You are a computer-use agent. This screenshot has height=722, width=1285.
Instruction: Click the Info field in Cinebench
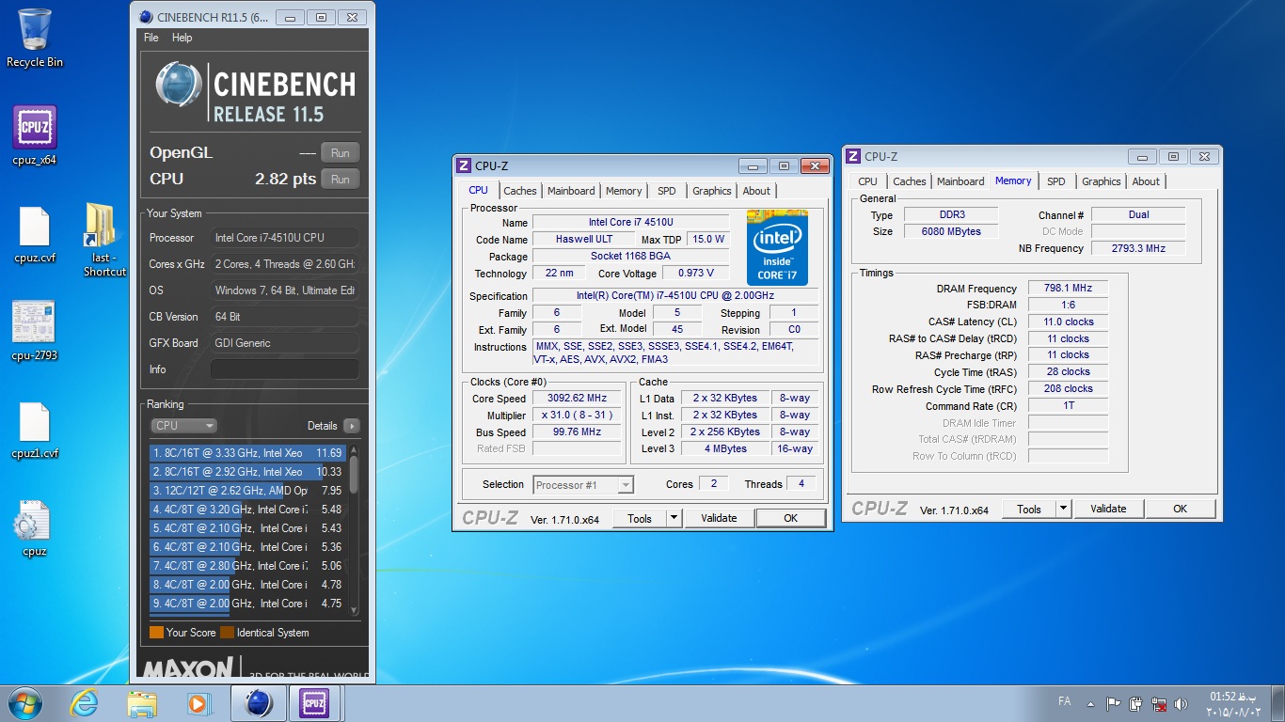pyautogui.click(x=285, y=369)
